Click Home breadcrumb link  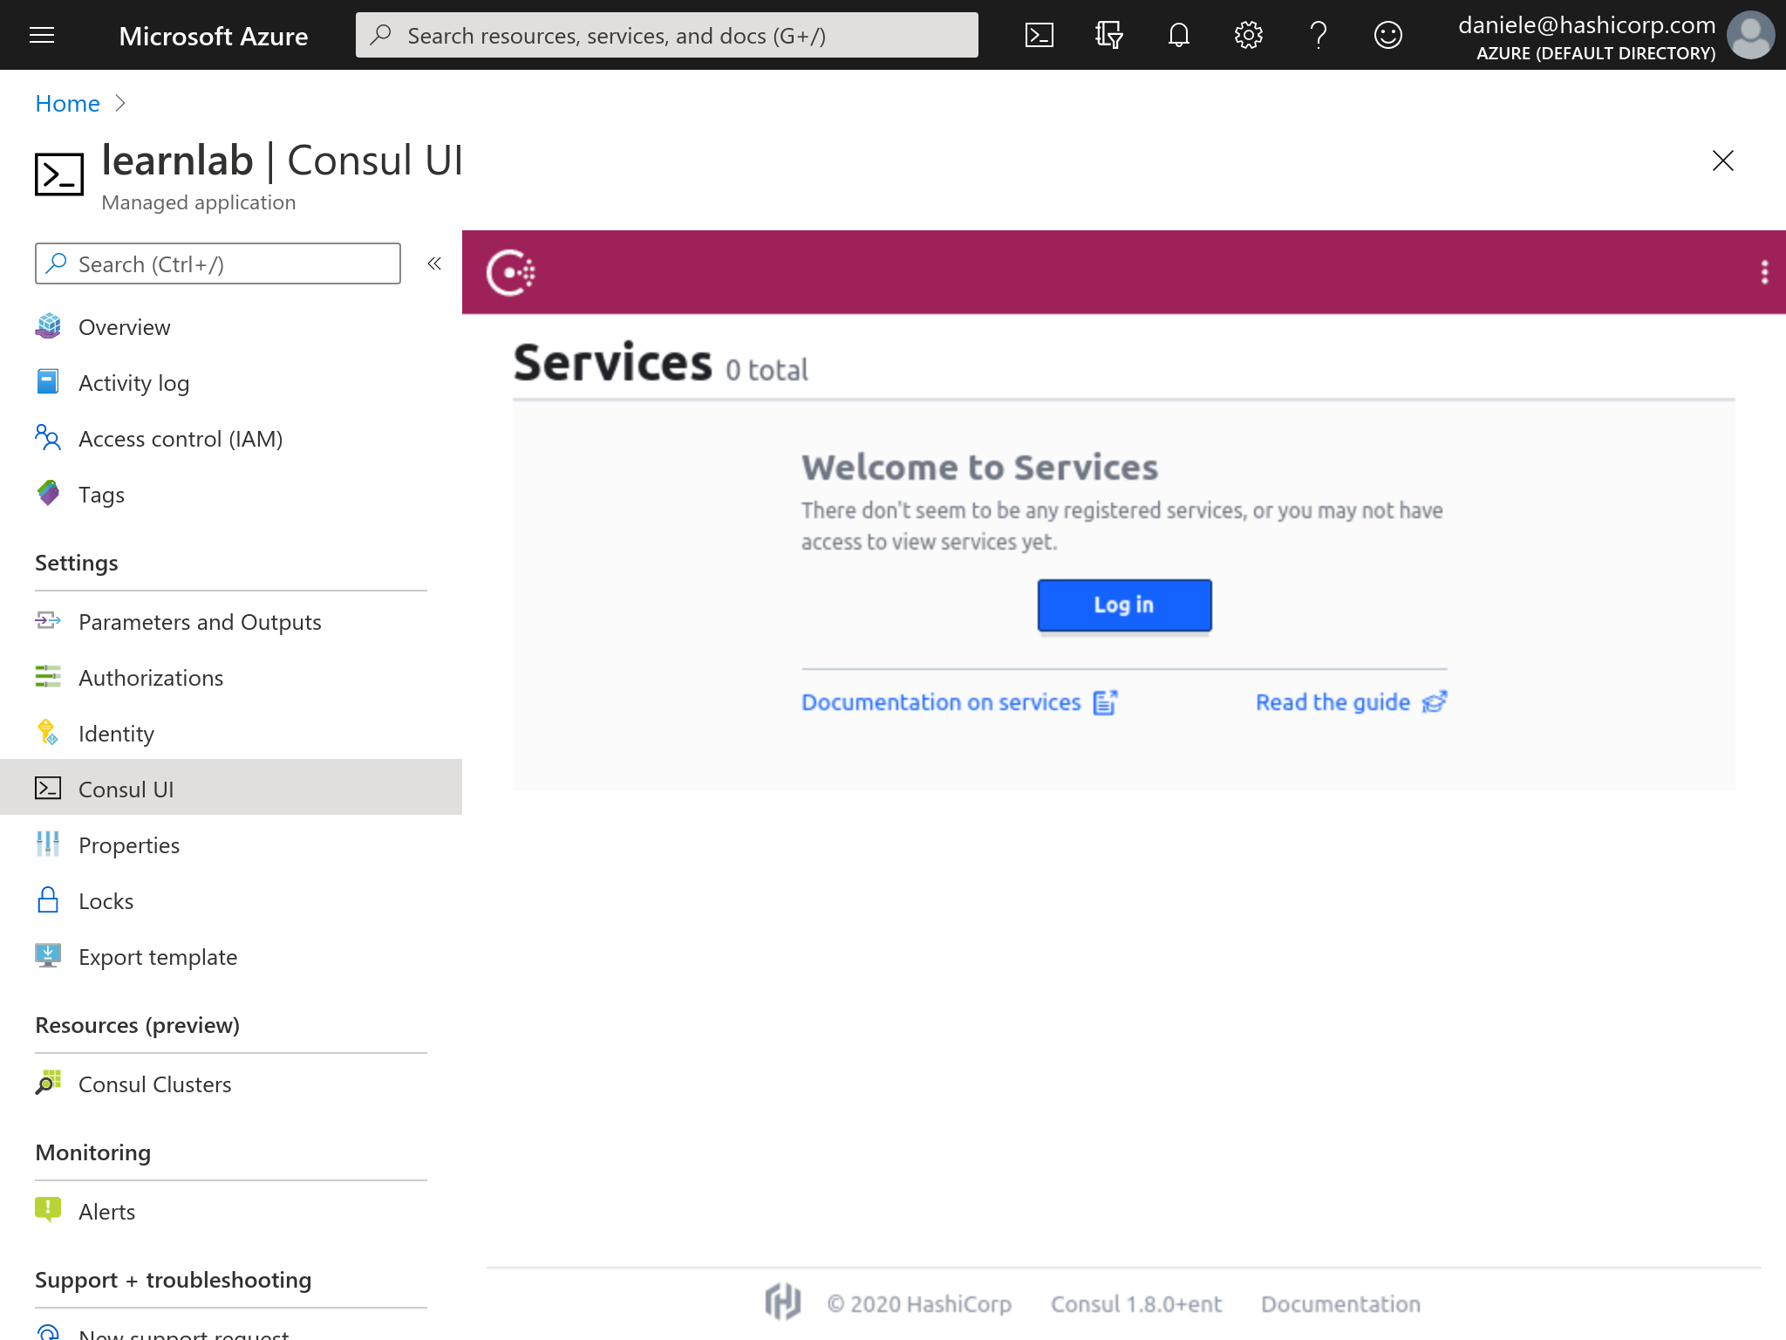click(67, 103)
